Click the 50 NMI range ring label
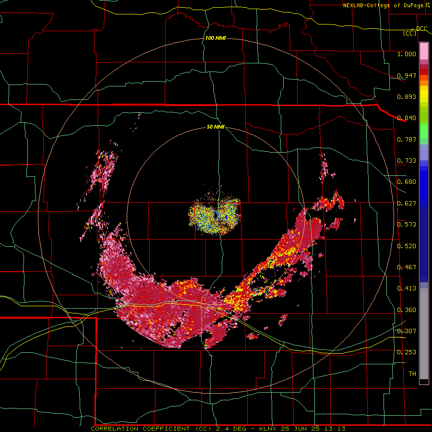Screen dimensions: 432x432 click(x=216, y=127)
